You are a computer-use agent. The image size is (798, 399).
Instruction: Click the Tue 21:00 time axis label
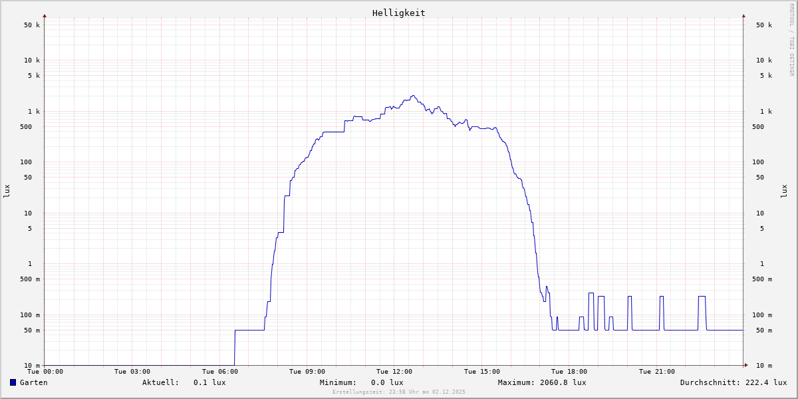[656, 372]
